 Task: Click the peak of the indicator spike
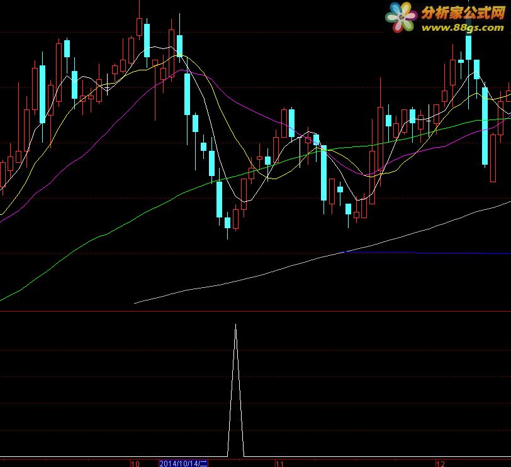[235, 324]
